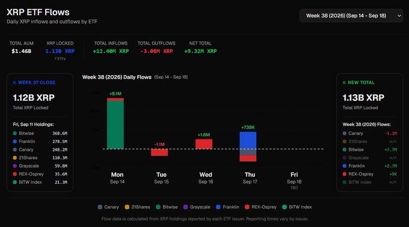Click the Canary -1.1M weekly flow row
This screenshot has width=409, height=227.
(x=370, y=133)
